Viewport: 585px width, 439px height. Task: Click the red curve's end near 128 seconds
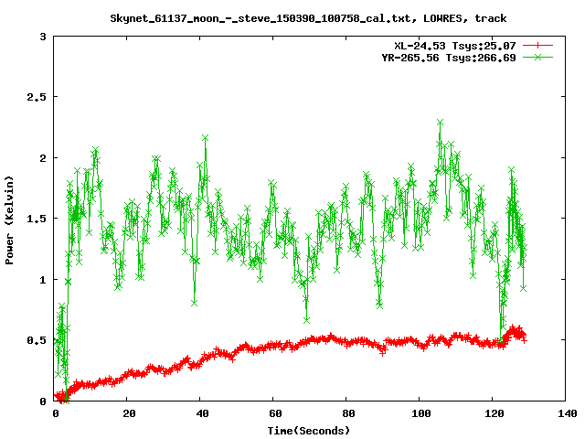click(x=523, y=338)
